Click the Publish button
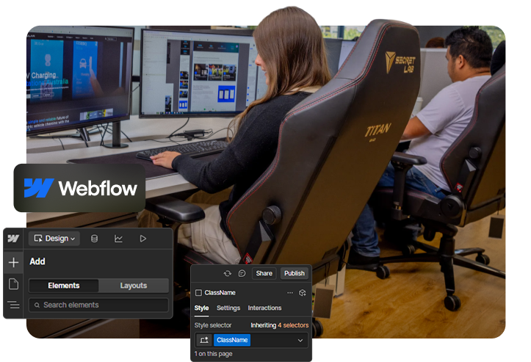Viewport: 531px width, 362px height. pos(295,273)
